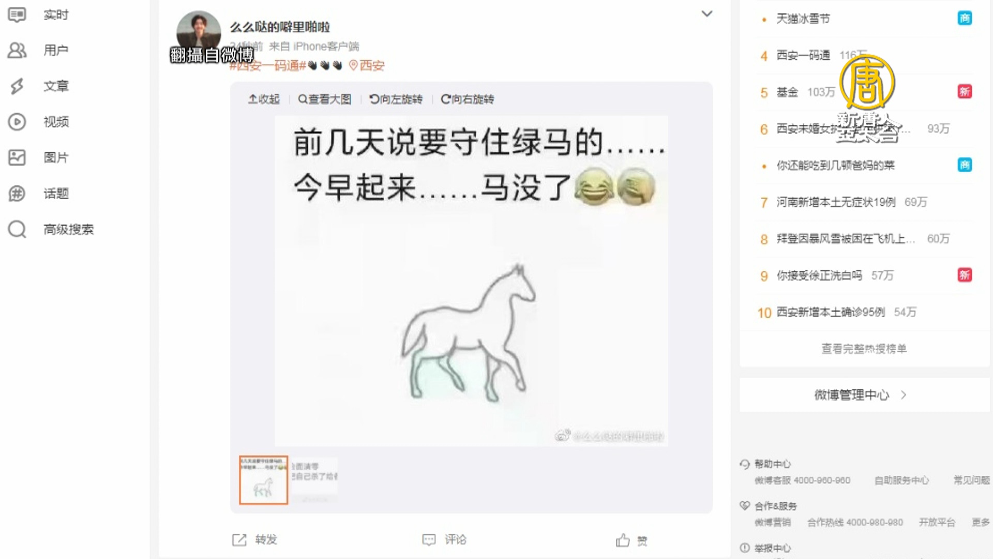Image resolution: width=993 pixels, height=559 pixels.
Task: Open the hot topic 西安新增本土确诊95例
Action: point(831,312)
